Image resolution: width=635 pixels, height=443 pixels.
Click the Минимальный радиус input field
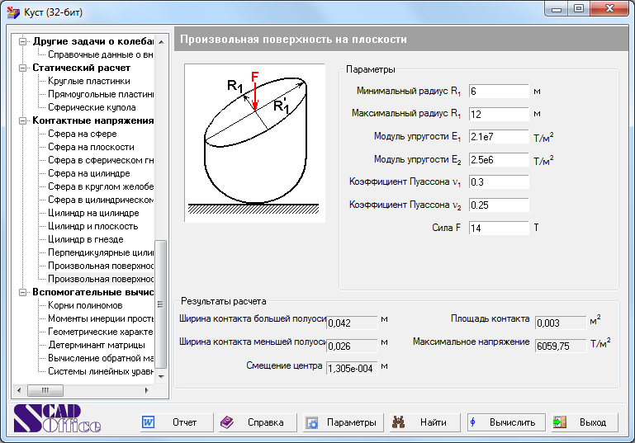point(498,91)
